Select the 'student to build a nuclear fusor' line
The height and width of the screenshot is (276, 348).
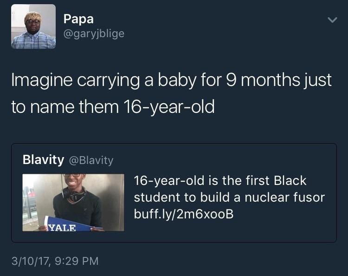229,197
